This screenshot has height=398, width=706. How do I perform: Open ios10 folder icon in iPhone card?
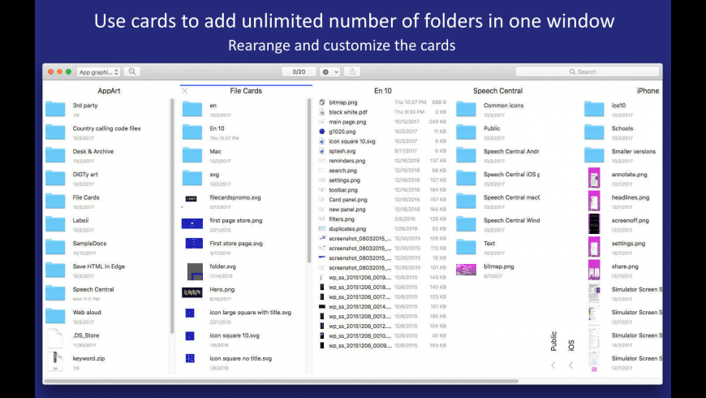coord(594,109)
